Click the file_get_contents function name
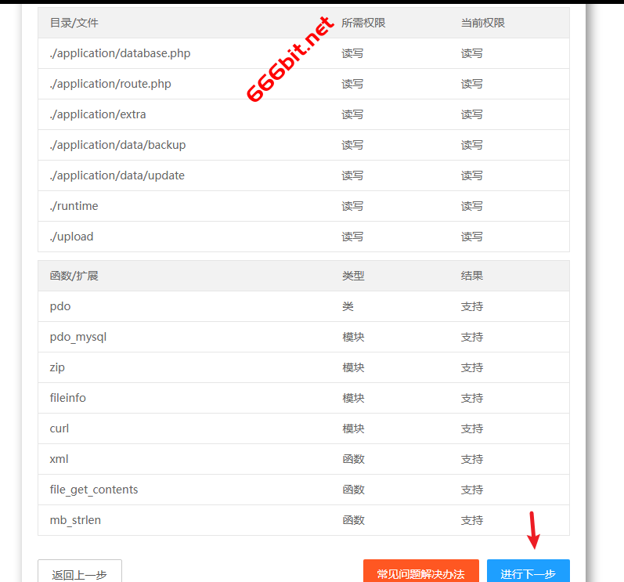 [94, 490]
